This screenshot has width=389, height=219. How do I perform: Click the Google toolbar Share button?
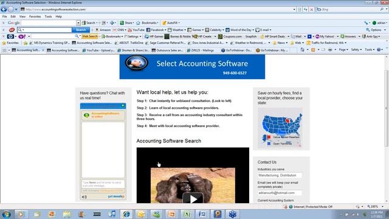coord(127,23)
